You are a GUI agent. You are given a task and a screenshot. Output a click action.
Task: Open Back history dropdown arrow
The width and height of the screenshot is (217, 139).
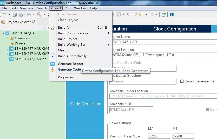pos(146,14)
